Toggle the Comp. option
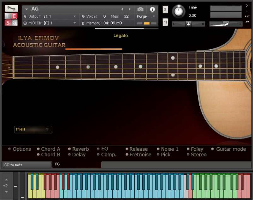Image resolution: width=253 pixels, height=200 pixels. point(98,155)
